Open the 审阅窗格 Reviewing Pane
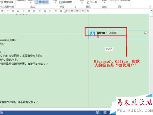The height and width of the screenshot is (115, 153). [66, 2]
